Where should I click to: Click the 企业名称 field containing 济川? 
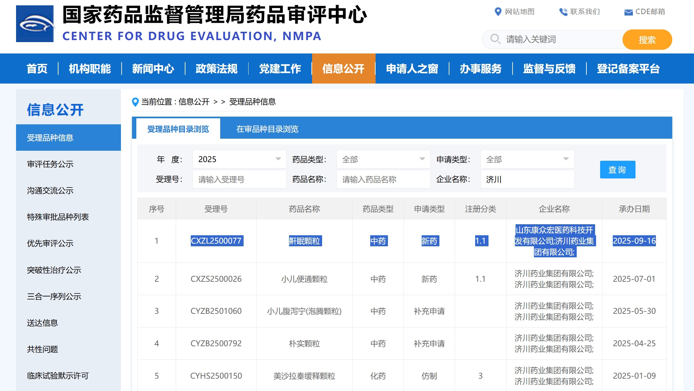pos(527,179)
